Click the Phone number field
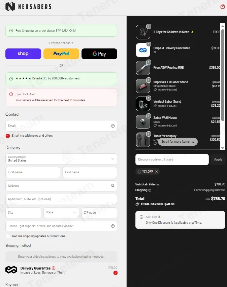The height and width of the screenshot is (287, 227). click(61, 226)
